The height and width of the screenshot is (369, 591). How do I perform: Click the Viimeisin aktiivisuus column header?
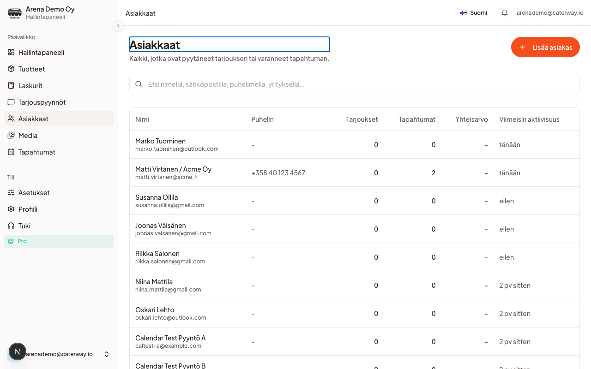(529, 119)
